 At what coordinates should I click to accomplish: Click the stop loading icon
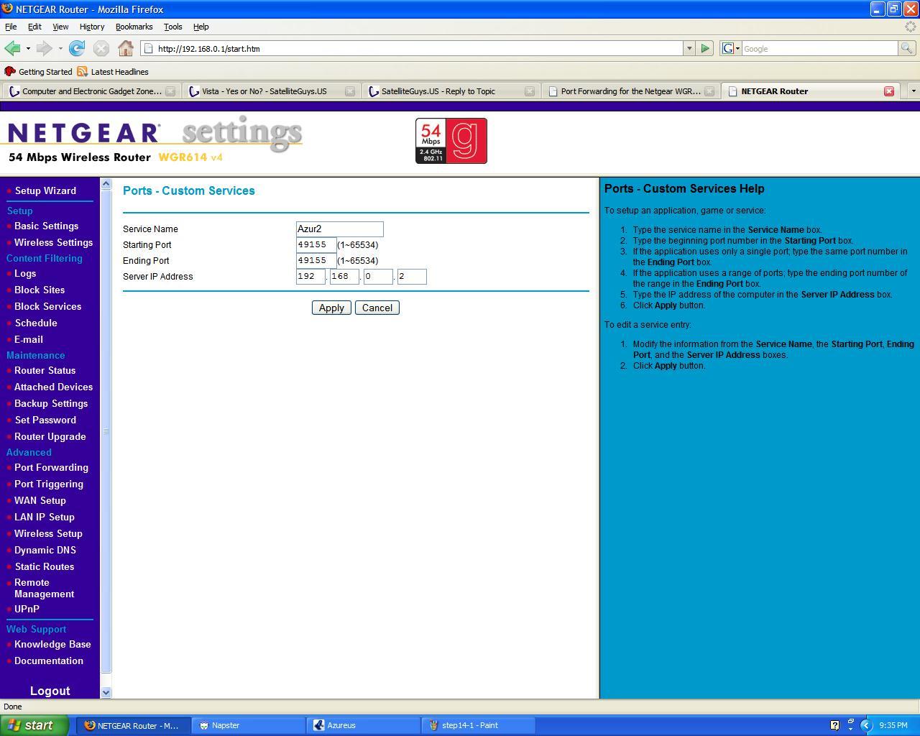click(x=101, y=48)
